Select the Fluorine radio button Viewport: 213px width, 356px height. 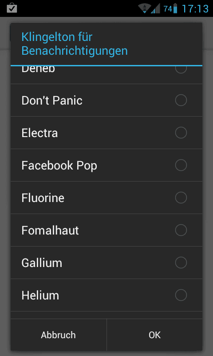181,198
